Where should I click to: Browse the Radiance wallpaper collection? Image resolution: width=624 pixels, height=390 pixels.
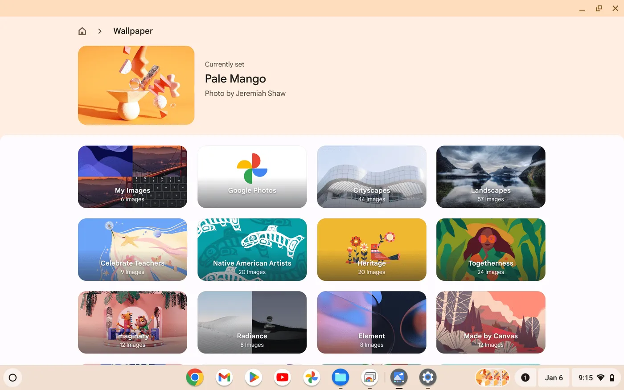(252, 322)
